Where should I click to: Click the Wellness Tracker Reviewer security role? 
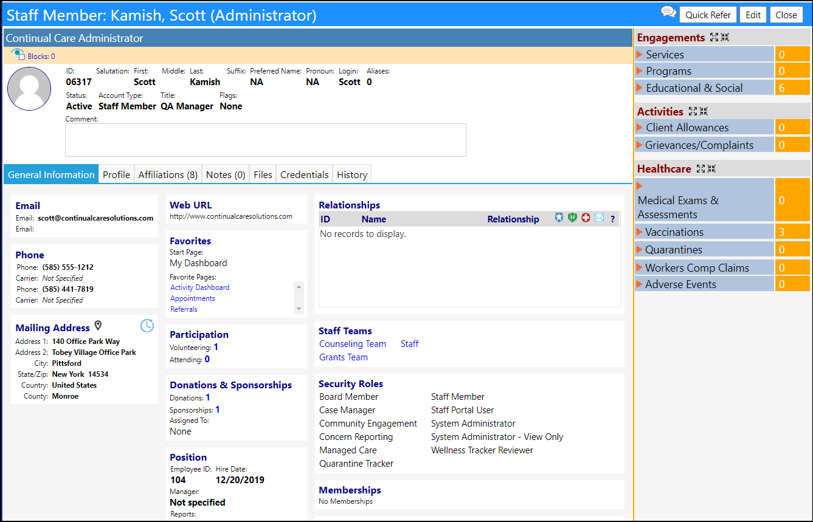pos(482,450)
